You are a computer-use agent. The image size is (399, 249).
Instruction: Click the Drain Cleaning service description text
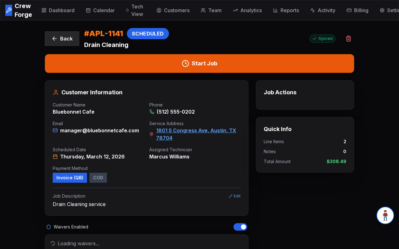[x=79, y=204]
